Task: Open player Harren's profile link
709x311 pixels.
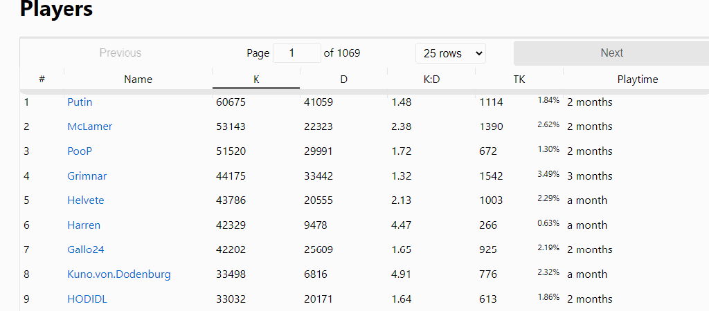Action: pos(84,225)
